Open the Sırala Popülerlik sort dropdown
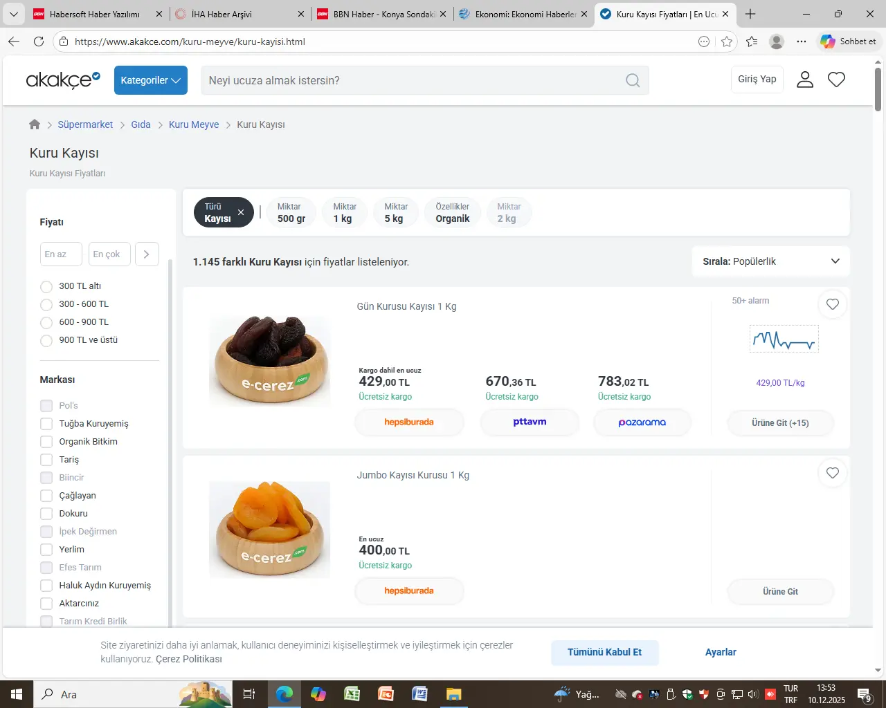This screenshot has width=886, height=708. coord(770,261)
